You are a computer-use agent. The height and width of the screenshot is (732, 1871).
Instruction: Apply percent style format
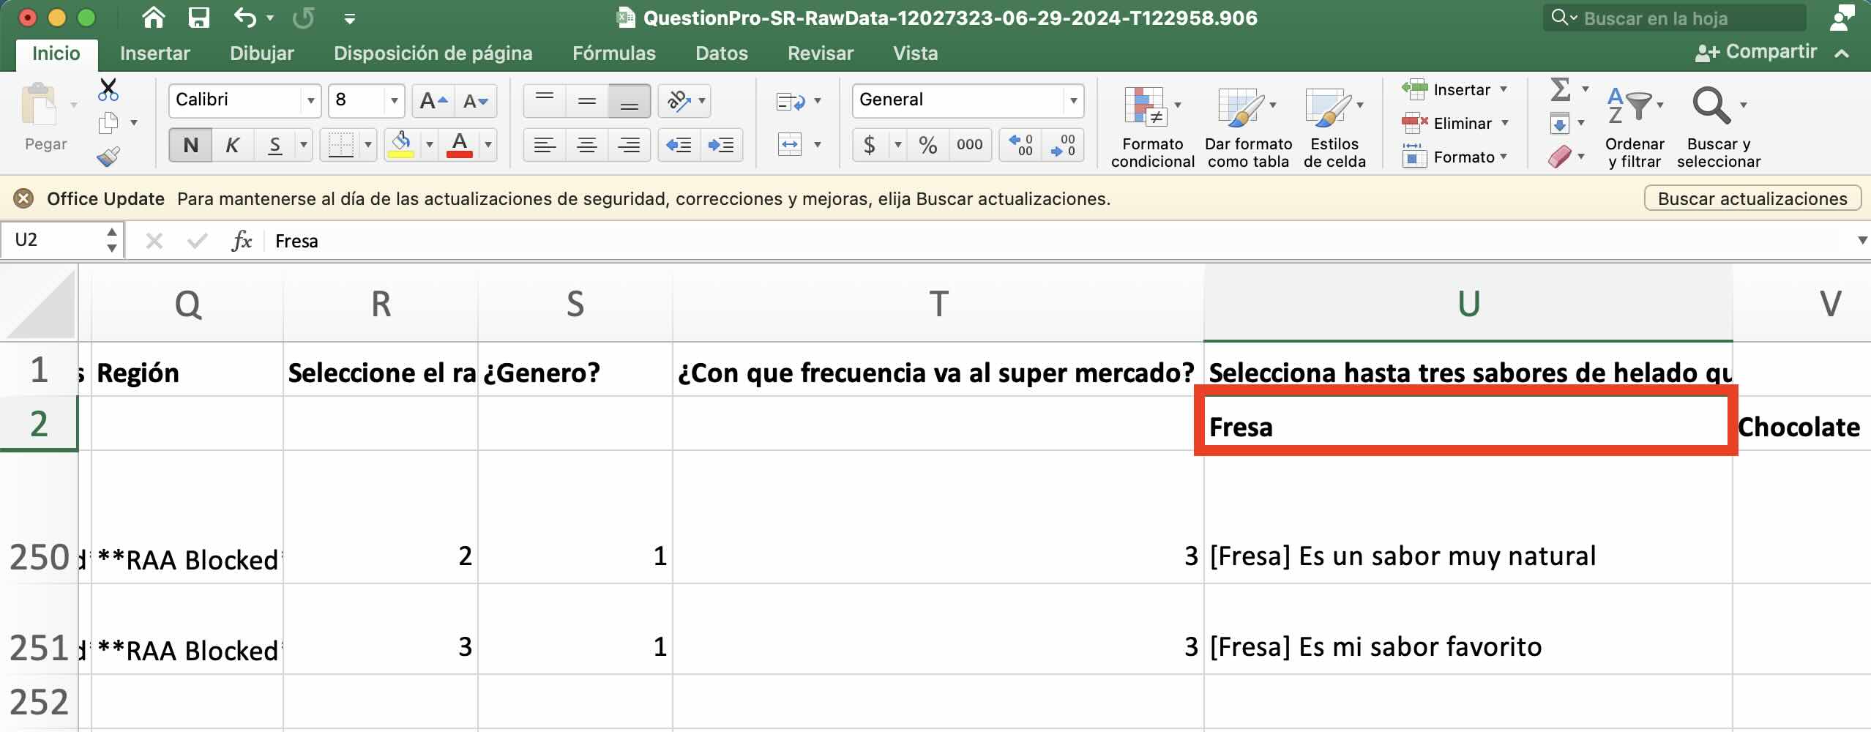point(928,145)
